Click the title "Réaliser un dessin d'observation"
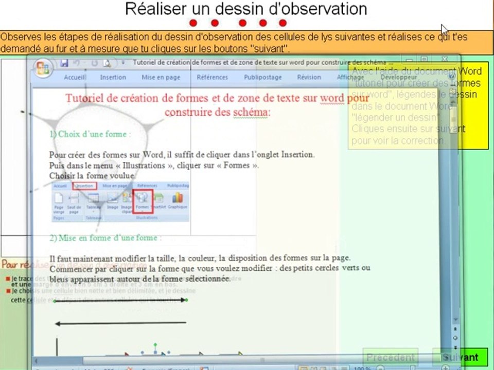494x370 pixels. [x=246, y=9]
